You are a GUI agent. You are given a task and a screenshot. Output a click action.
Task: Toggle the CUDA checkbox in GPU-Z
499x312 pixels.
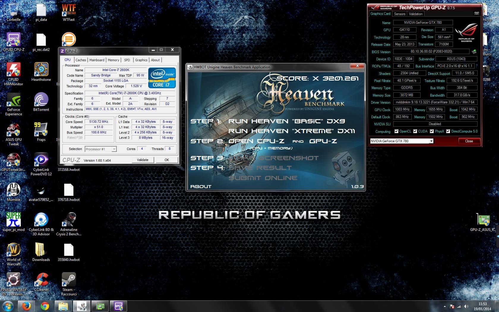[415, 131]
